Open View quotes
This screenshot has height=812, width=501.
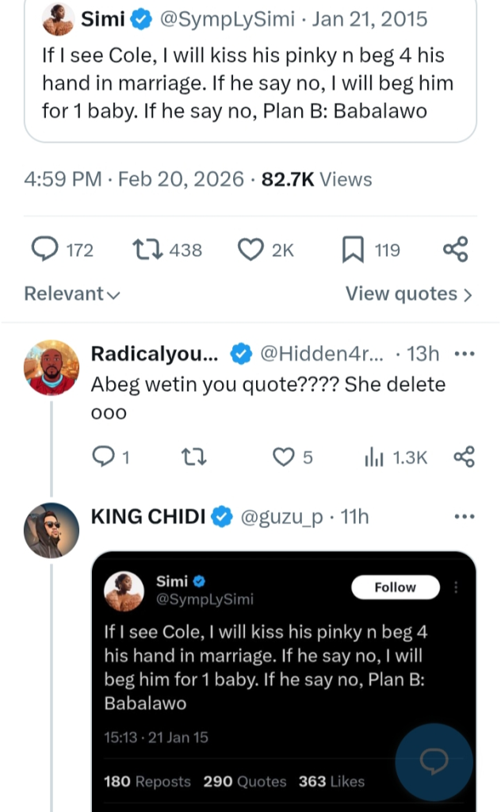point(408,294)
